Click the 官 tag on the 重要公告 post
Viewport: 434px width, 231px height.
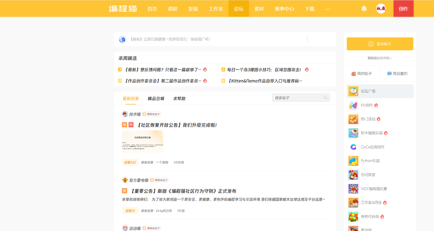(124, 191)
